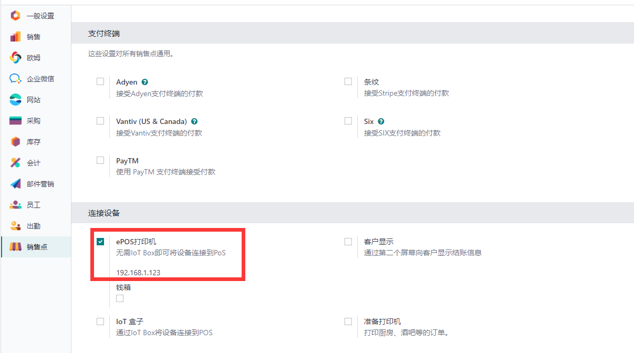Click the Vantiv (US & Canada) label
The image size is (634, 353).
click(151, 121)
